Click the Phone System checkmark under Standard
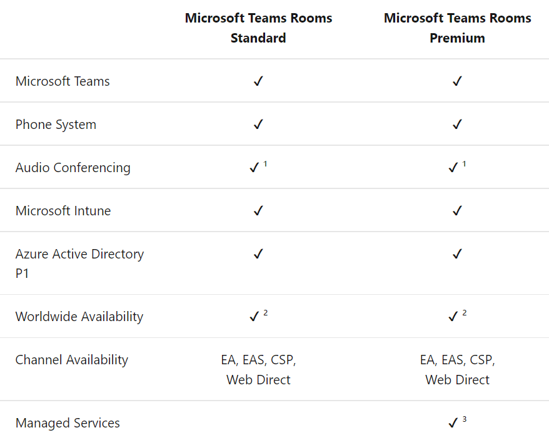The height and width of the screenshot is (445, 549). tap(258, 125)
